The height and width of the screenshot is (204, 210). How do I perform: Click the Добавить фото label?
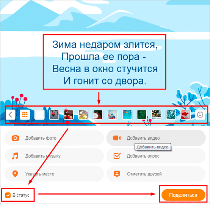coord(41,138)
